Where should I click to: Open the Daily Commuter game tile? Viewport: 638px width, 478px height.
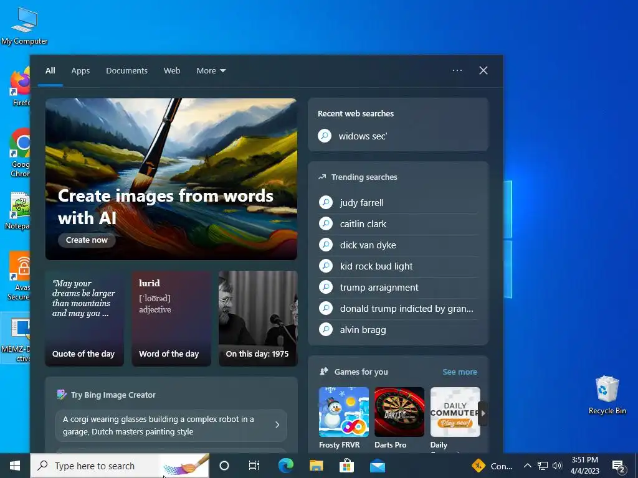point(455,418)
